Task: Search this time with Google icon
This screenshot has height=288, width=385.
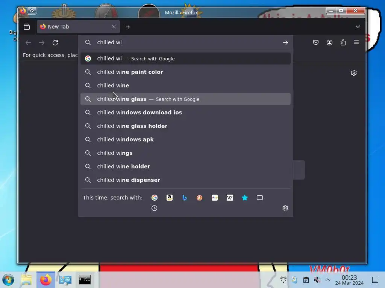Action: [x=155, y=198]
